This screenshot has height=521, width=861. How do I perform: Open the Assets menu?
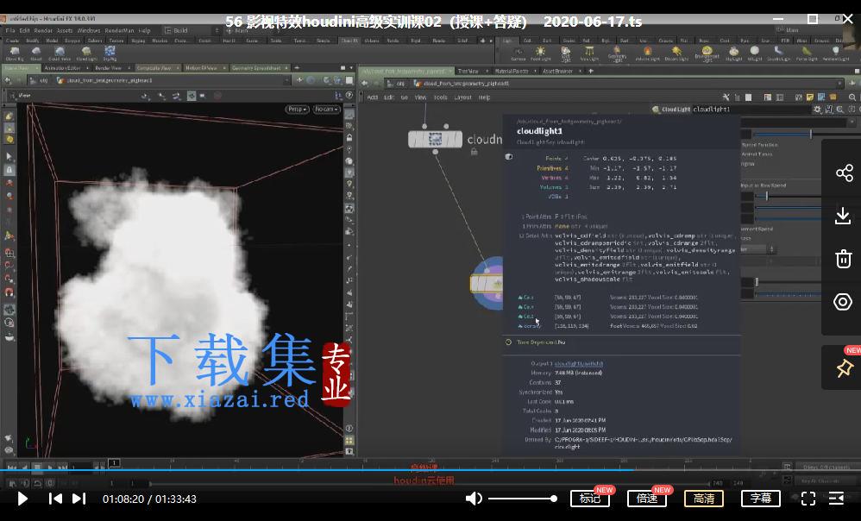pyautogui.click(x=65, y=31)
